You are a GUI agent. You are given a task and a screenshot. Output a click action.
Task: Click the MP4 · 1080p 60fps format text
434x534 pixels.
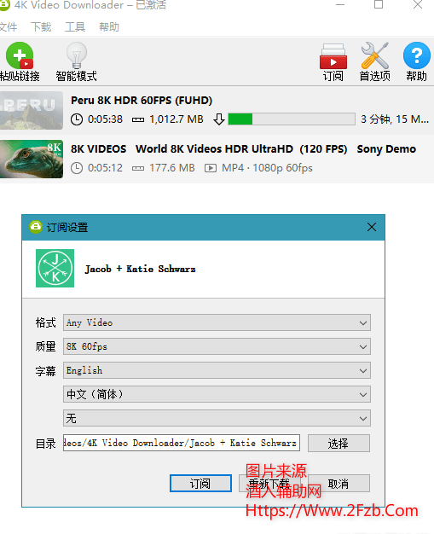point(267,168)
